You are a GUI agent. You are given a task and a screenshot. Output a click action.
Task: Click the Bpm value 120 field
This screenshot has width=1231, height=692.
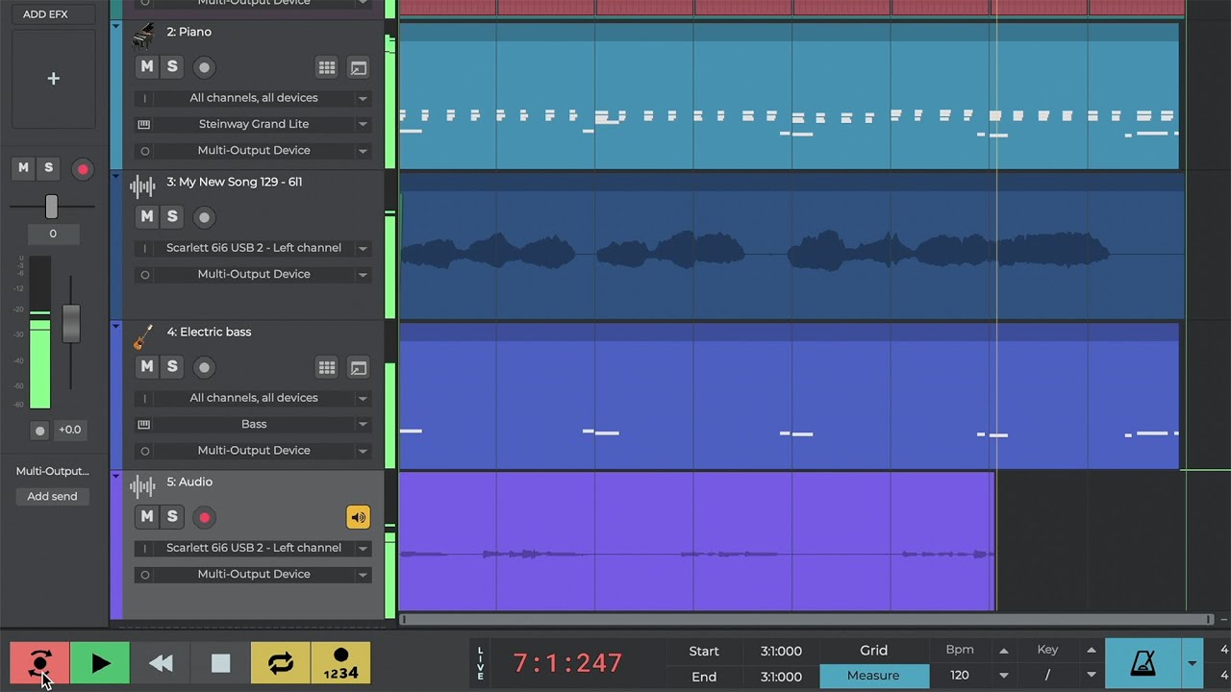(x=959, y=676)
